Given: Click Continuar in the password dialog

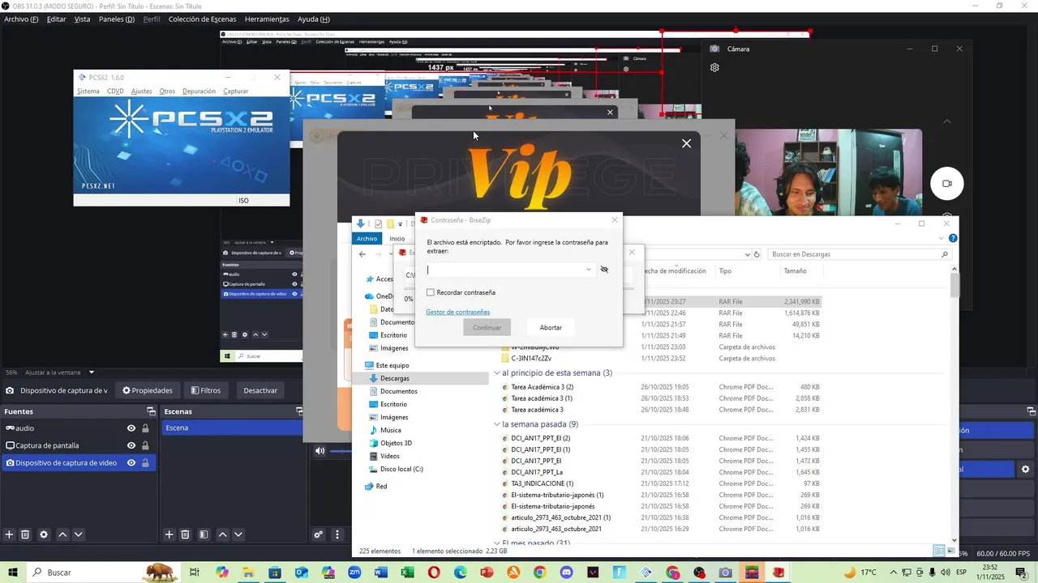Looking at the screenshot, I should (487, 327).
